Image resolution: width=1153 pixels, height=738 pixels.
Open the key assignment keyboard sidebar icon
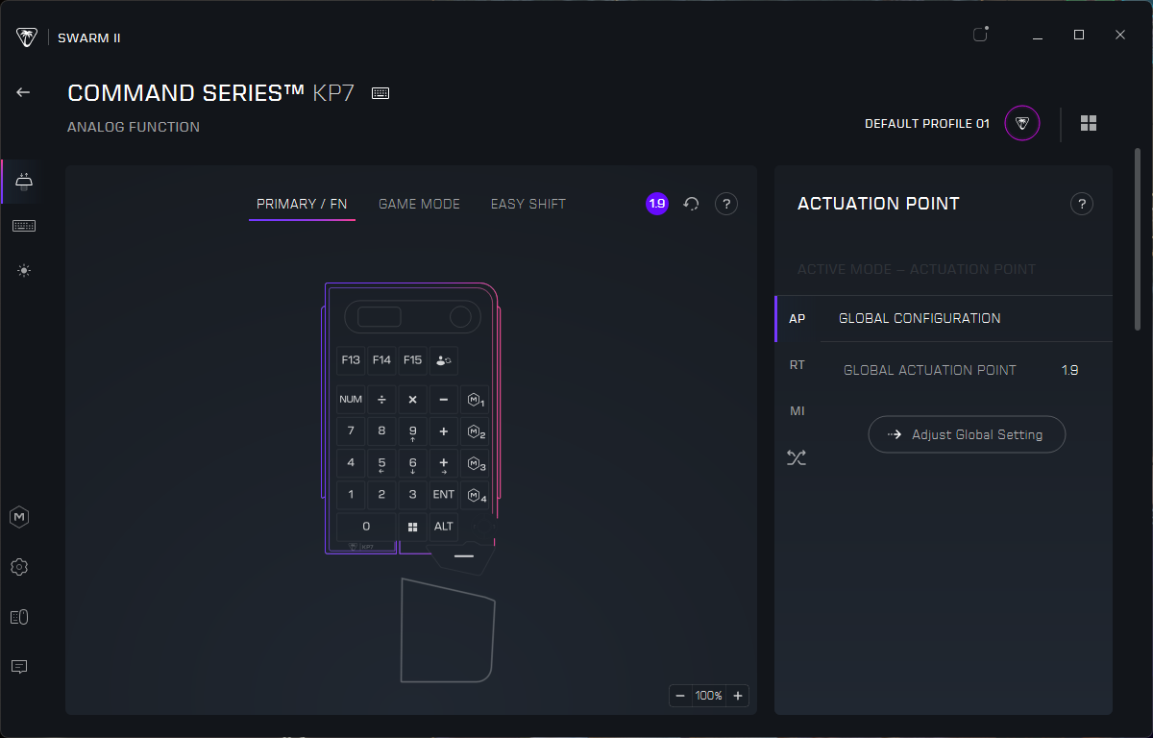click(23, 226)
